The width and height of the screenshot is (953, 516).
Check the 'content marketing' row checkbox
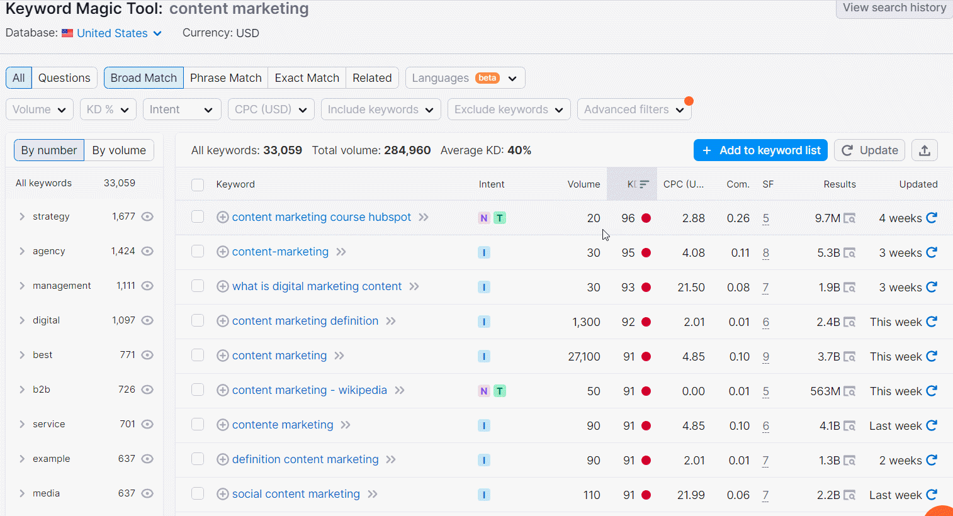click(198, 355)
